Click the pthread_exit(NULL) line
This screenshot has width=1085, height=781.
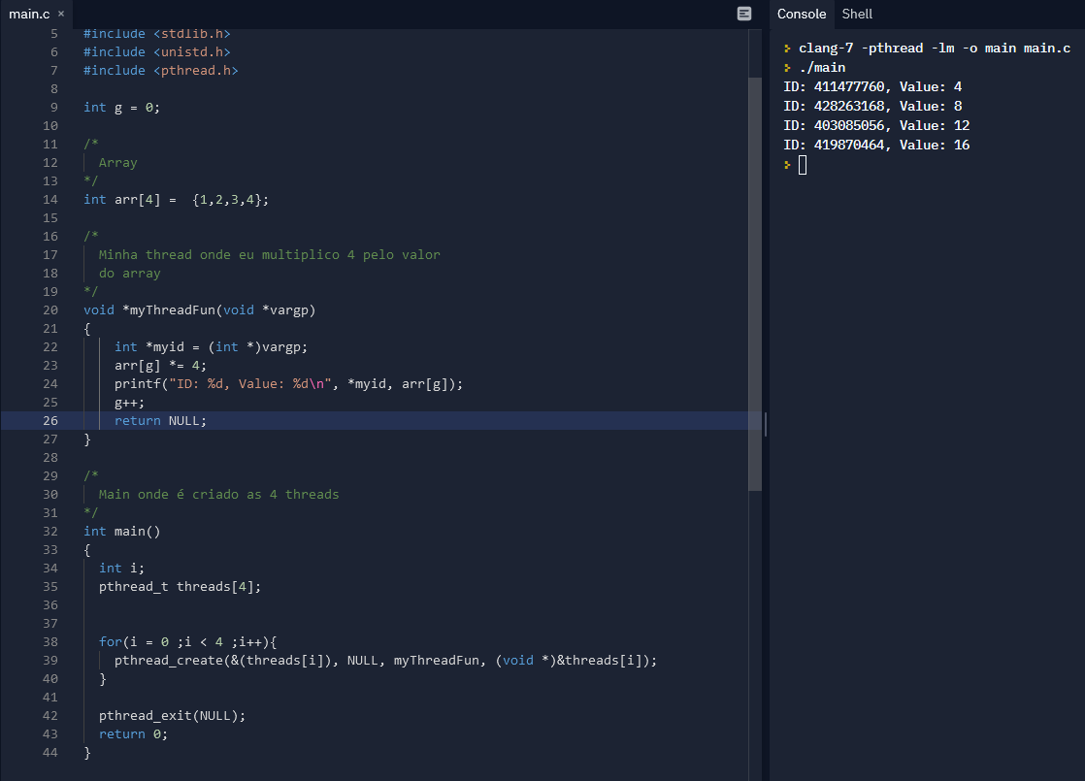click(x=173, y=716)
